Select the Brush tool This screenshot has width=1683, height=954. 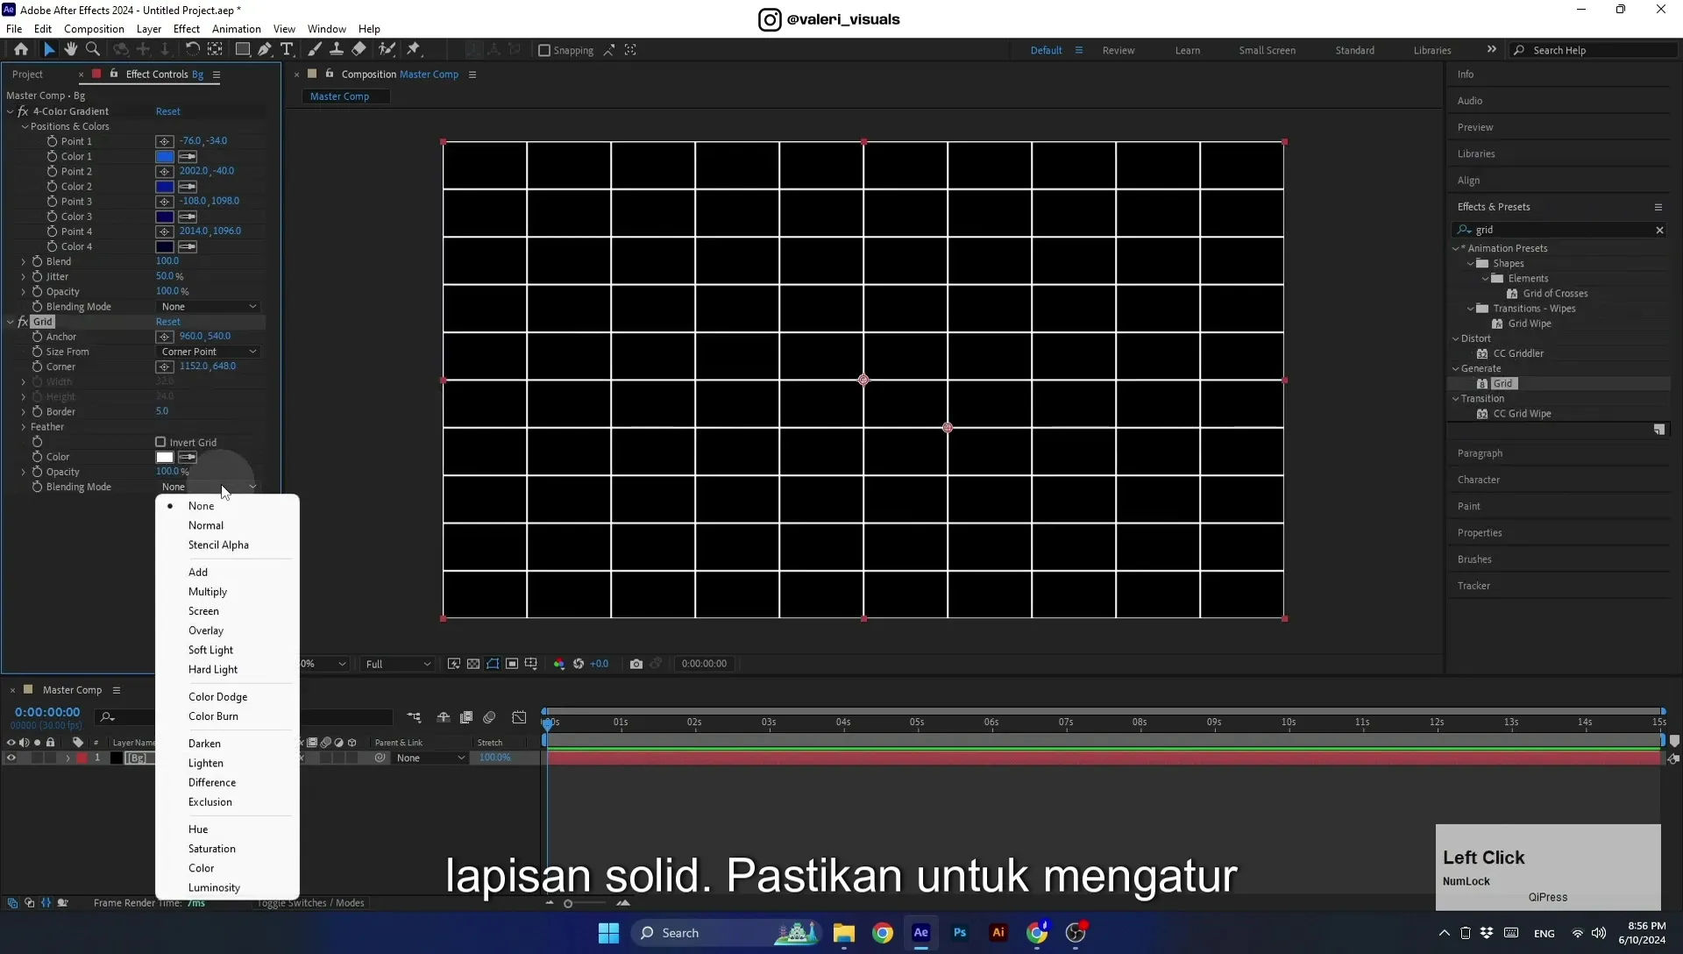pos(315,50)
